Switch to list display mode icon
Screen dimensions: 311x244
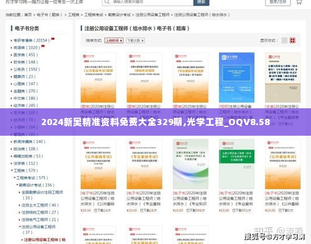[284, 40]
